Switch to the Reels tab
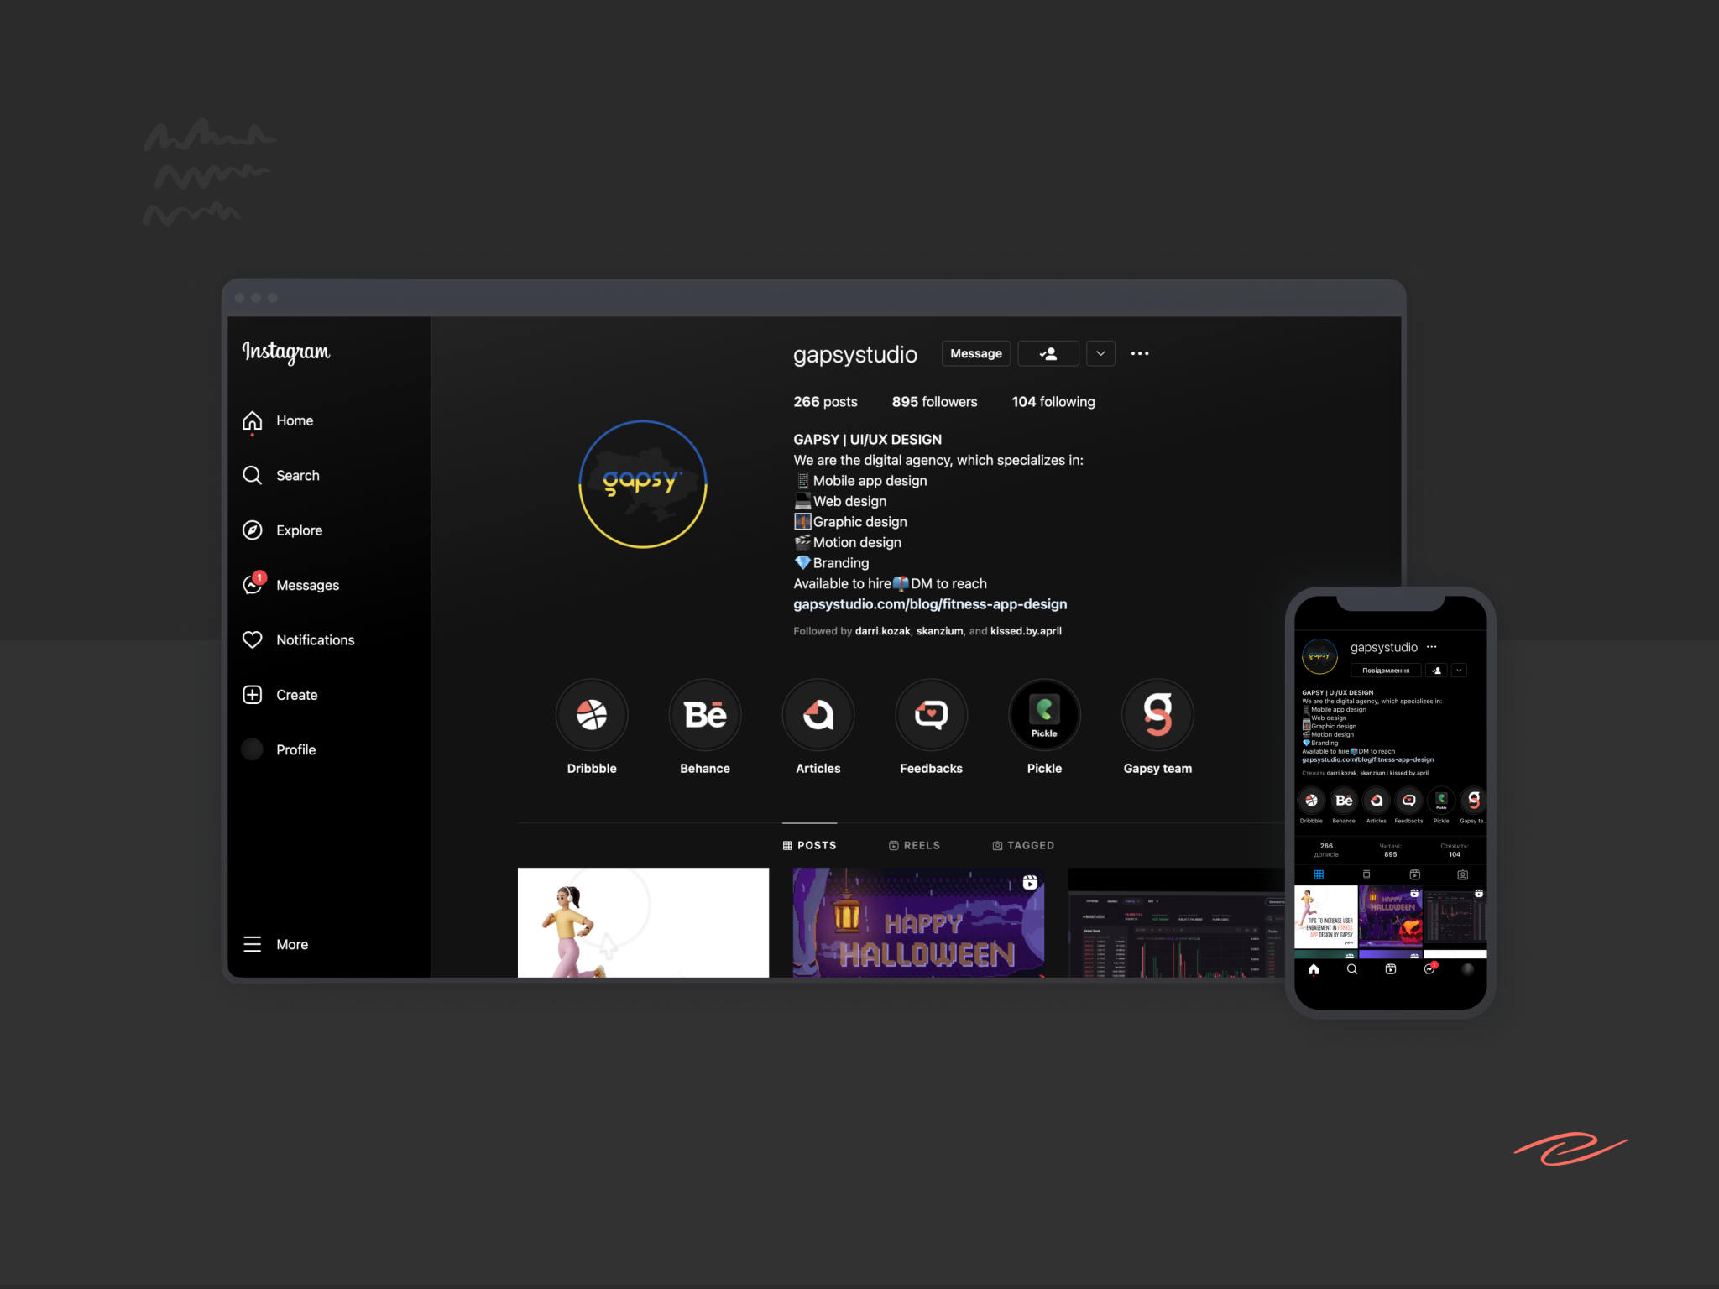This screenshot has height=1289, width=1719. click(915, 845)
